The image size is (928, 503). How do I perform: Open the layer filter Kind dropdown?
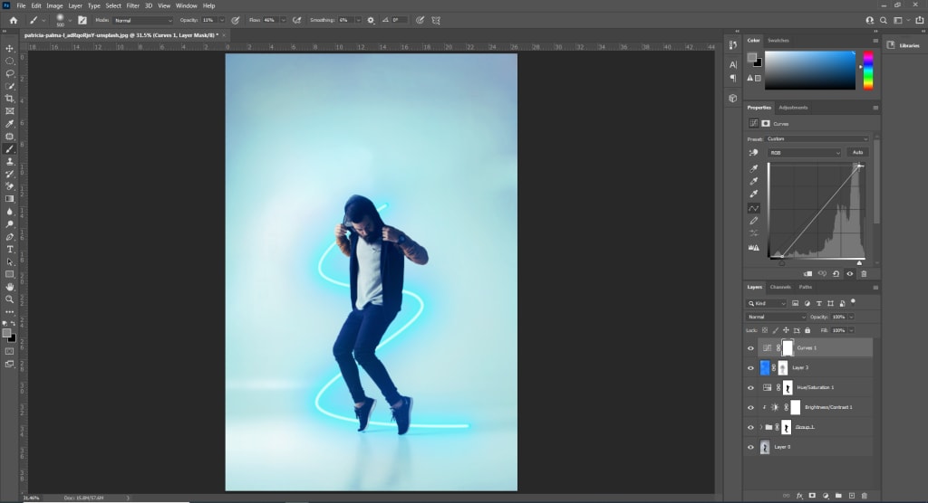(767, 303)
